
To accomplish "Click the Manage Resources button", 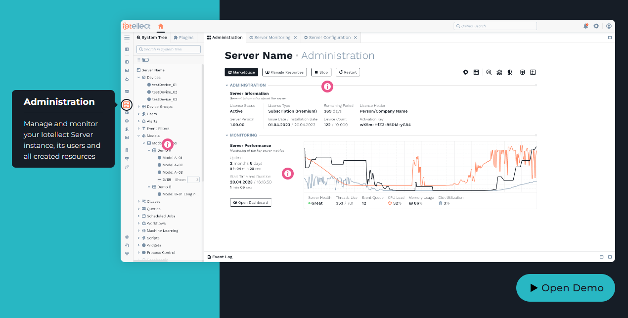I will click(x=284, y=72).
